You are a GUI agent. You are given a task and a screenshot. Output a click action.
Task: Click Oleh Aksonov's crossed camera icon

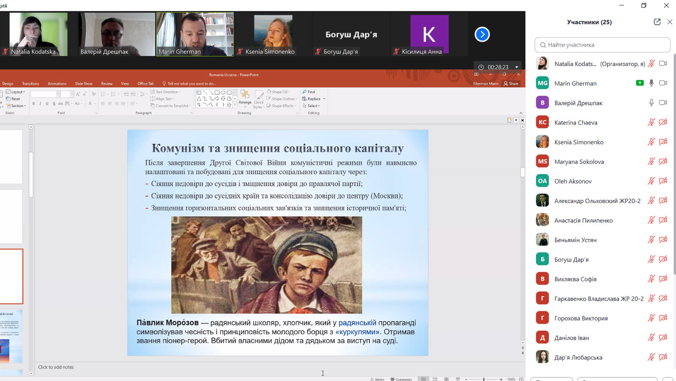point(663,181)
